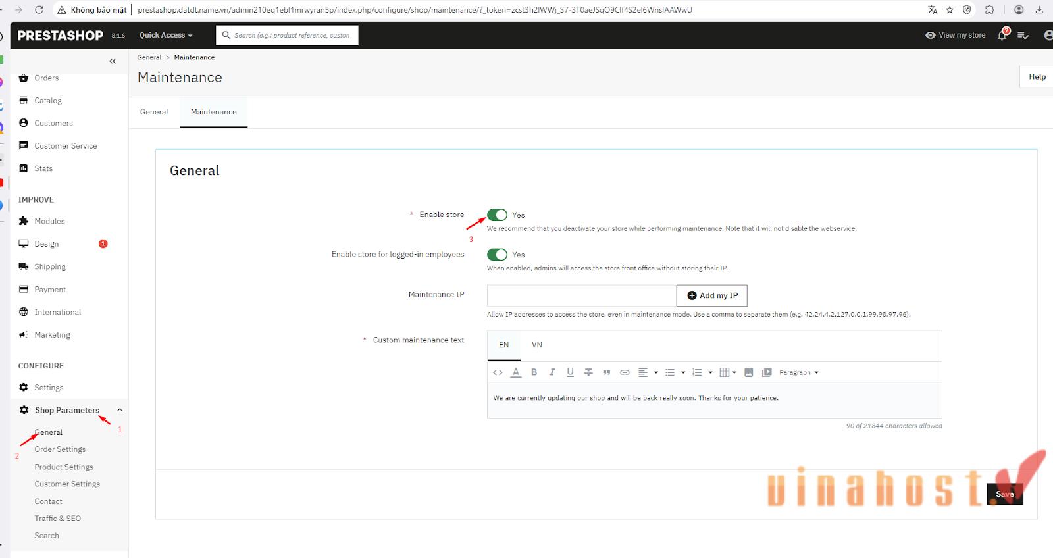
Task: Open the Help button
Action: [x=1037, y=77]
